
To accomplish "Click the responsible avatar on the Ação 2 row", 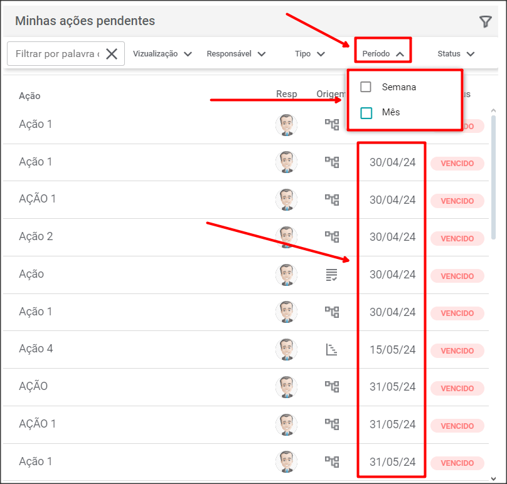I will coord(286,237).
